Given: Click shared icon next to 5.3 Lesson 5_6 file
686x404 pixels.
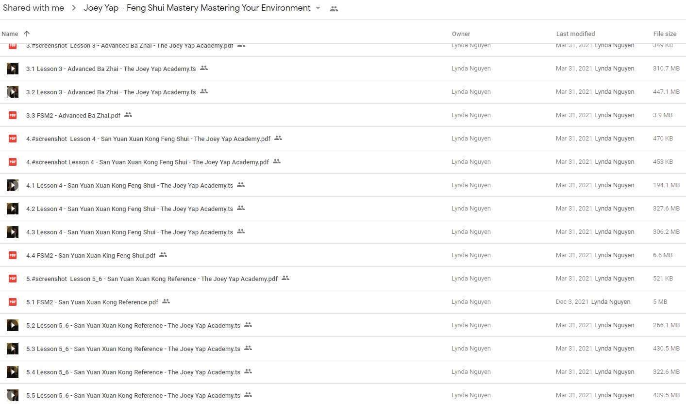Looking at the screenshot, I should click(x=248, y=348).
